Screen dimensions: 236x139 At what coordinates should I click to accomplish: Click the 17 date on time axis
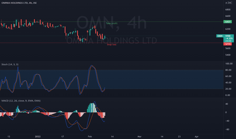[x=63, y=136]
